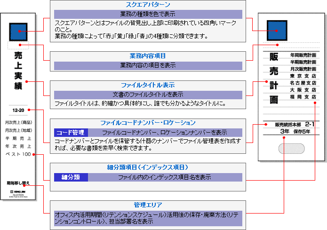Select the 細分類項目(インデックス項目) heading

148,167
